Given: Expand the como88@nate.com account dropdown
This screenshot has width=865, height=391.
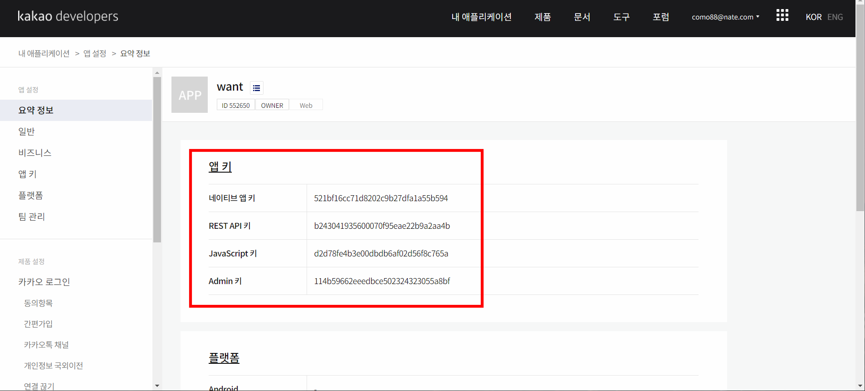Looking at the screenshot, I should (x=725, y=17).
